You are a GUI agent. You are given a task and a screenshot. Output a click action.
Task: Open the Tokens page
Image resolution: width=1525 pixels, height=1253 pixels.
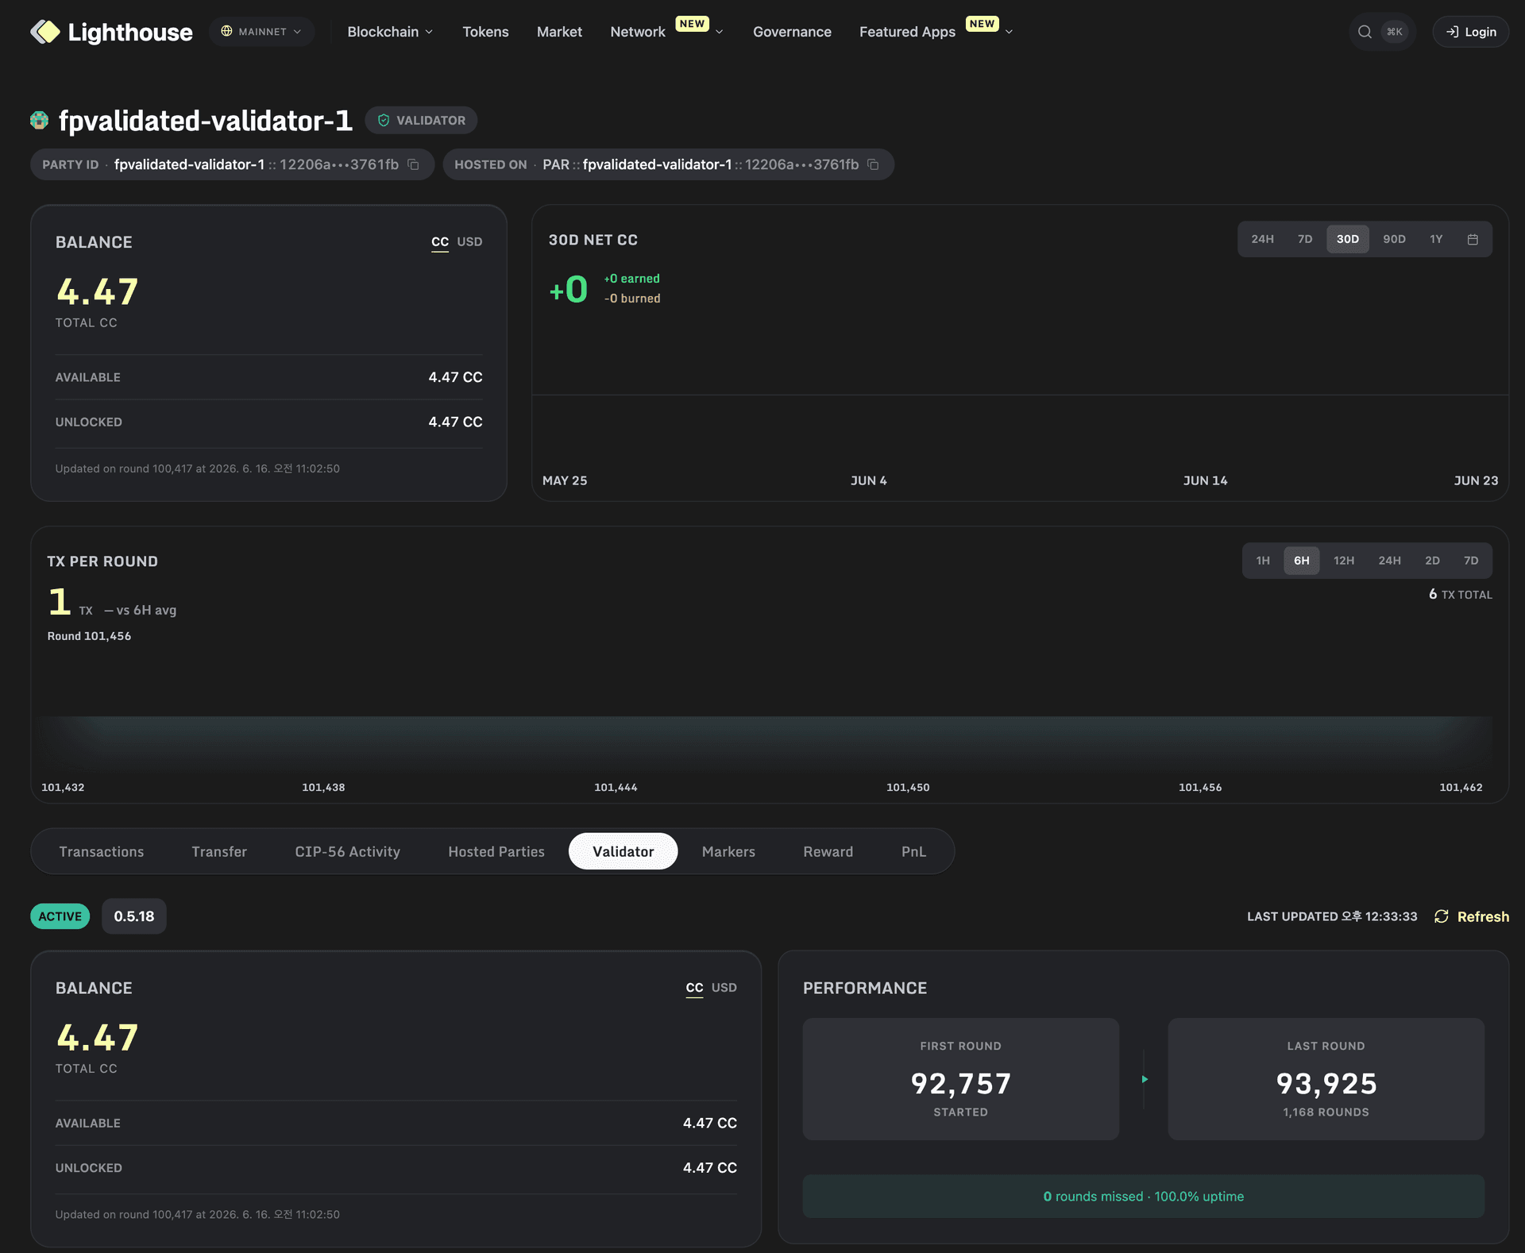(x=485, y=32)
